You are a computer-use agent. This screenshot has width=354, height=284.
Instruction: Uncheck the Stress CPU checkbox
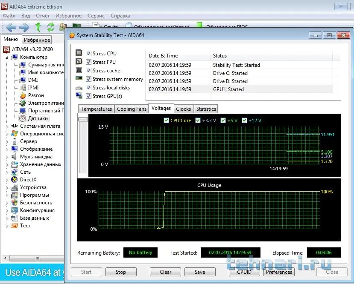click(88, 54)
